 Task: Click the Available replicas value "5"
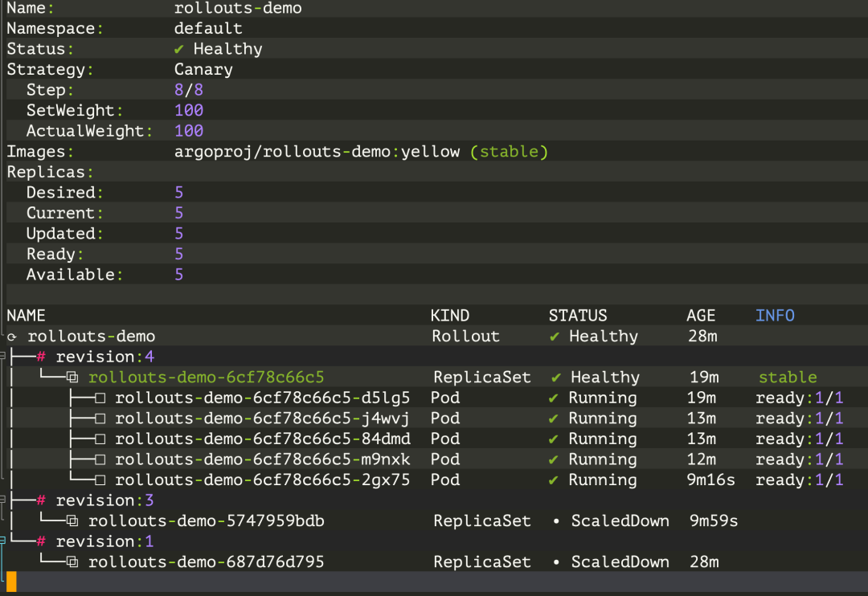point(178,275)
